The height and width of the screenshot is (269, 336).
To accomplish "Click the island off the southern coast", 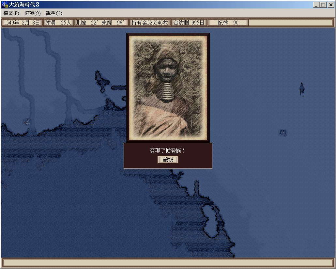I will pyautogui.click(x=211, y=220).
